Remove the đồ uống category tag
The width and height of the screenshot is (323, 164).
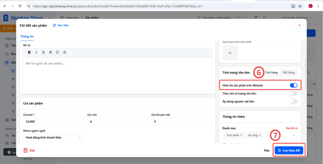(259, 135)
